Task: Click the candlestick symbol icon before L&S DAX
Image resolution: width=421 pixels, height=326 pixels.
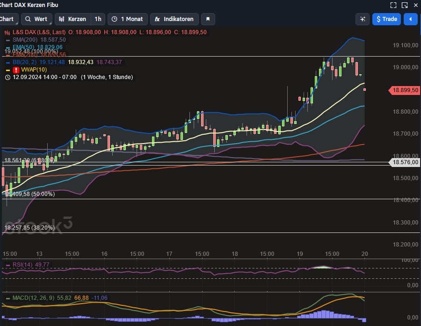Action: pyautogui.click(x=7, y=33)
